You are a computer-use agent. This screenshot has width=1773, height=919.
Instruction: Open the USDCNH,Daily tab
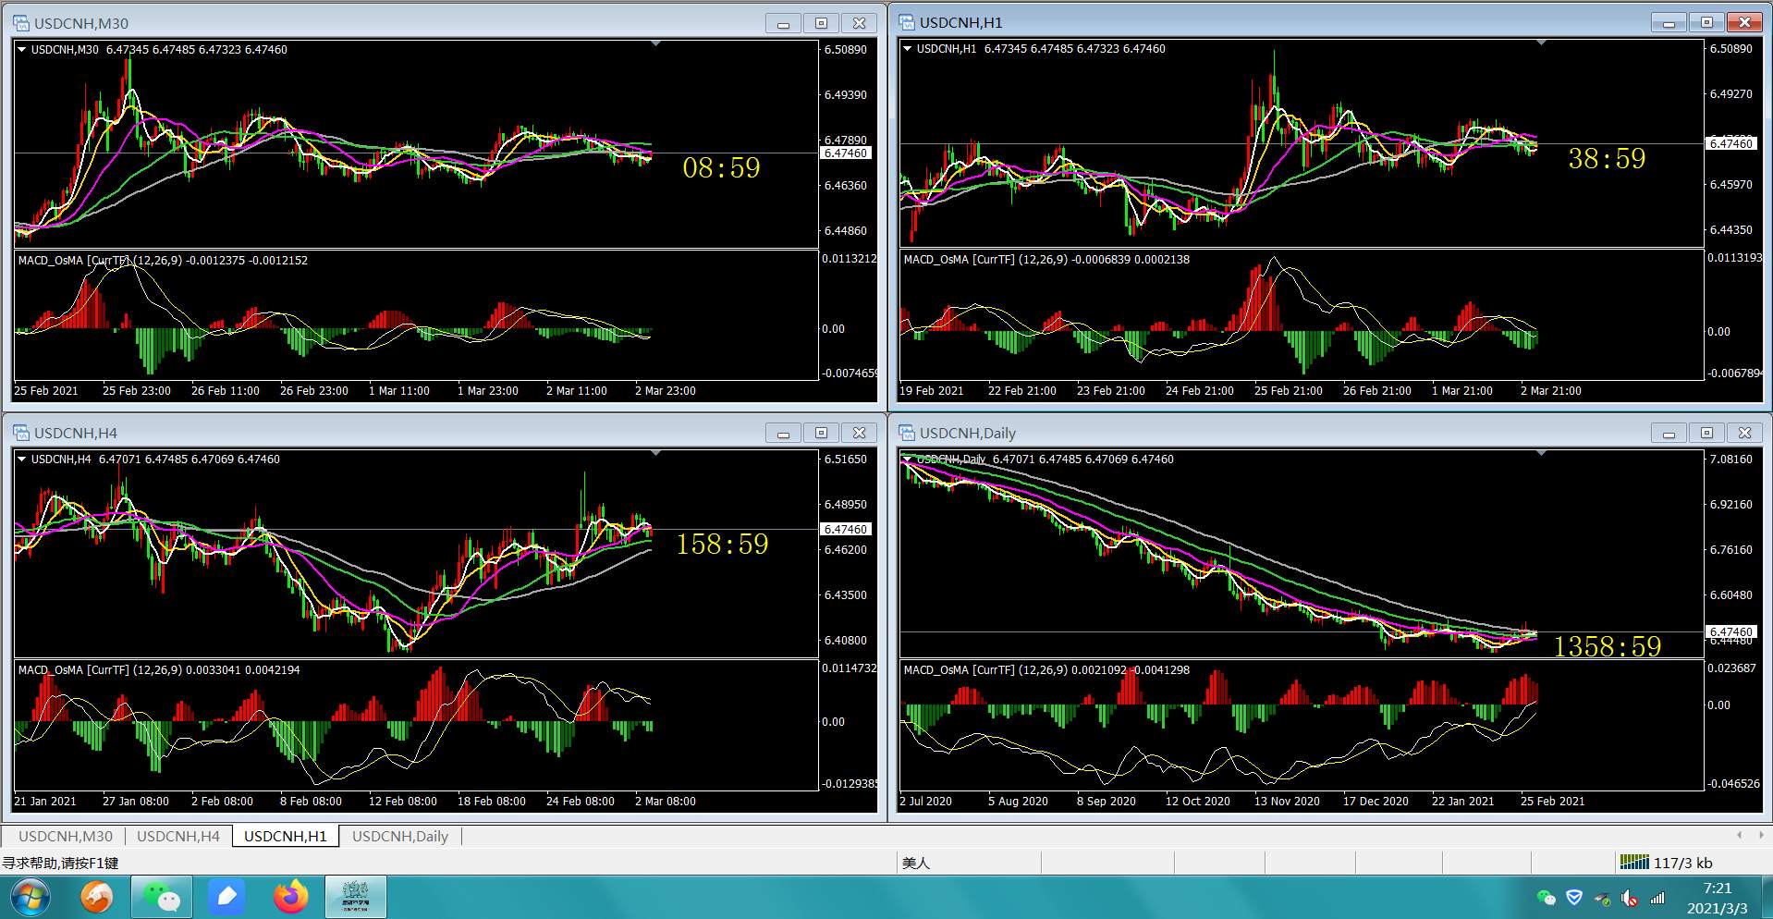(x=400, y=837)
